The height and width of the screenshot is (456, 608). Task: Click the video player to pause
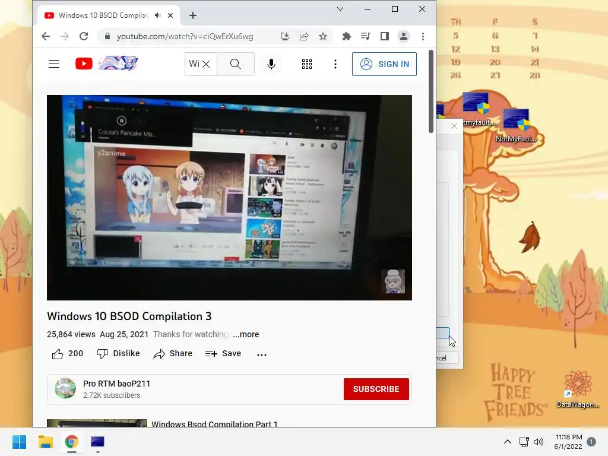point(229,197)
